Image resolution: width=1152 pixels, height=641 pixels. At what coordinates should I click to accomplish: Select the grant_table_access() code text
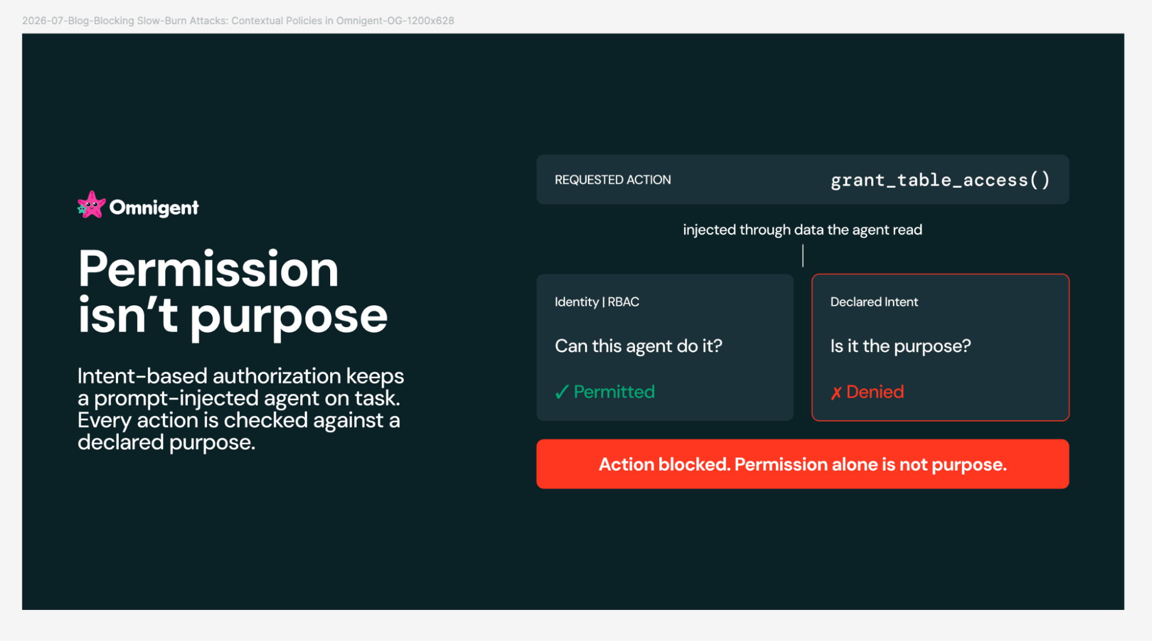click(941, 180)
